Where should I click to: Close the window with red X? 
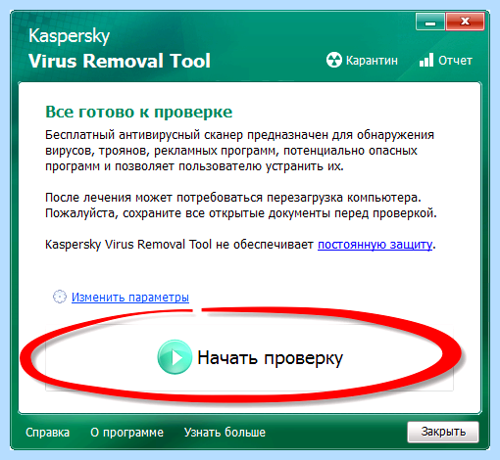465,22
